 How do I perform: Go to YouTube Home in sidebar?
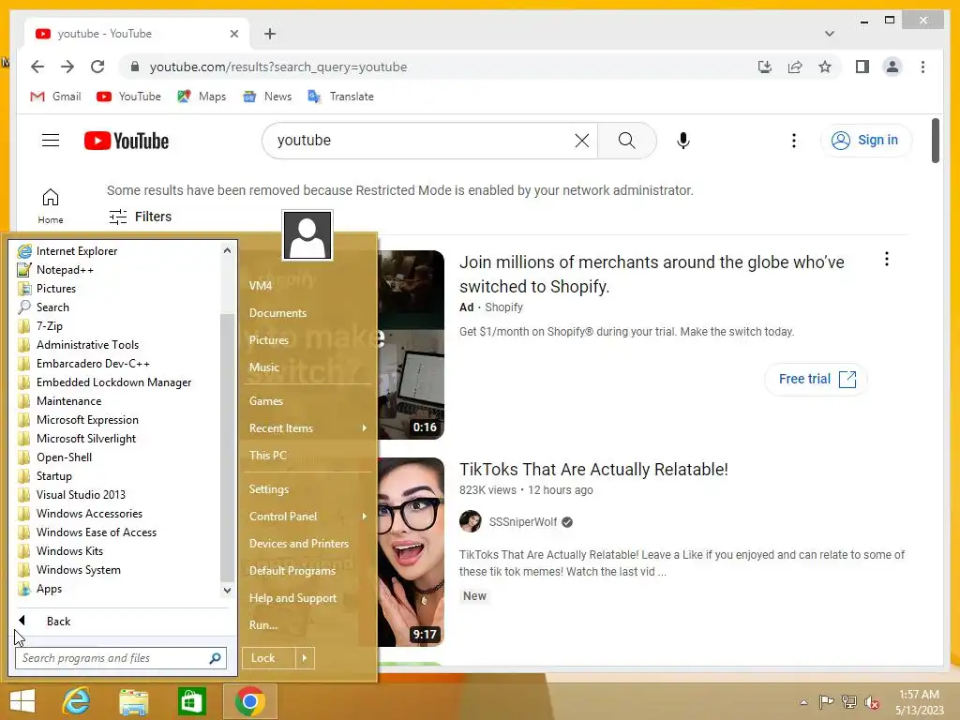click(x=51, y=205)
